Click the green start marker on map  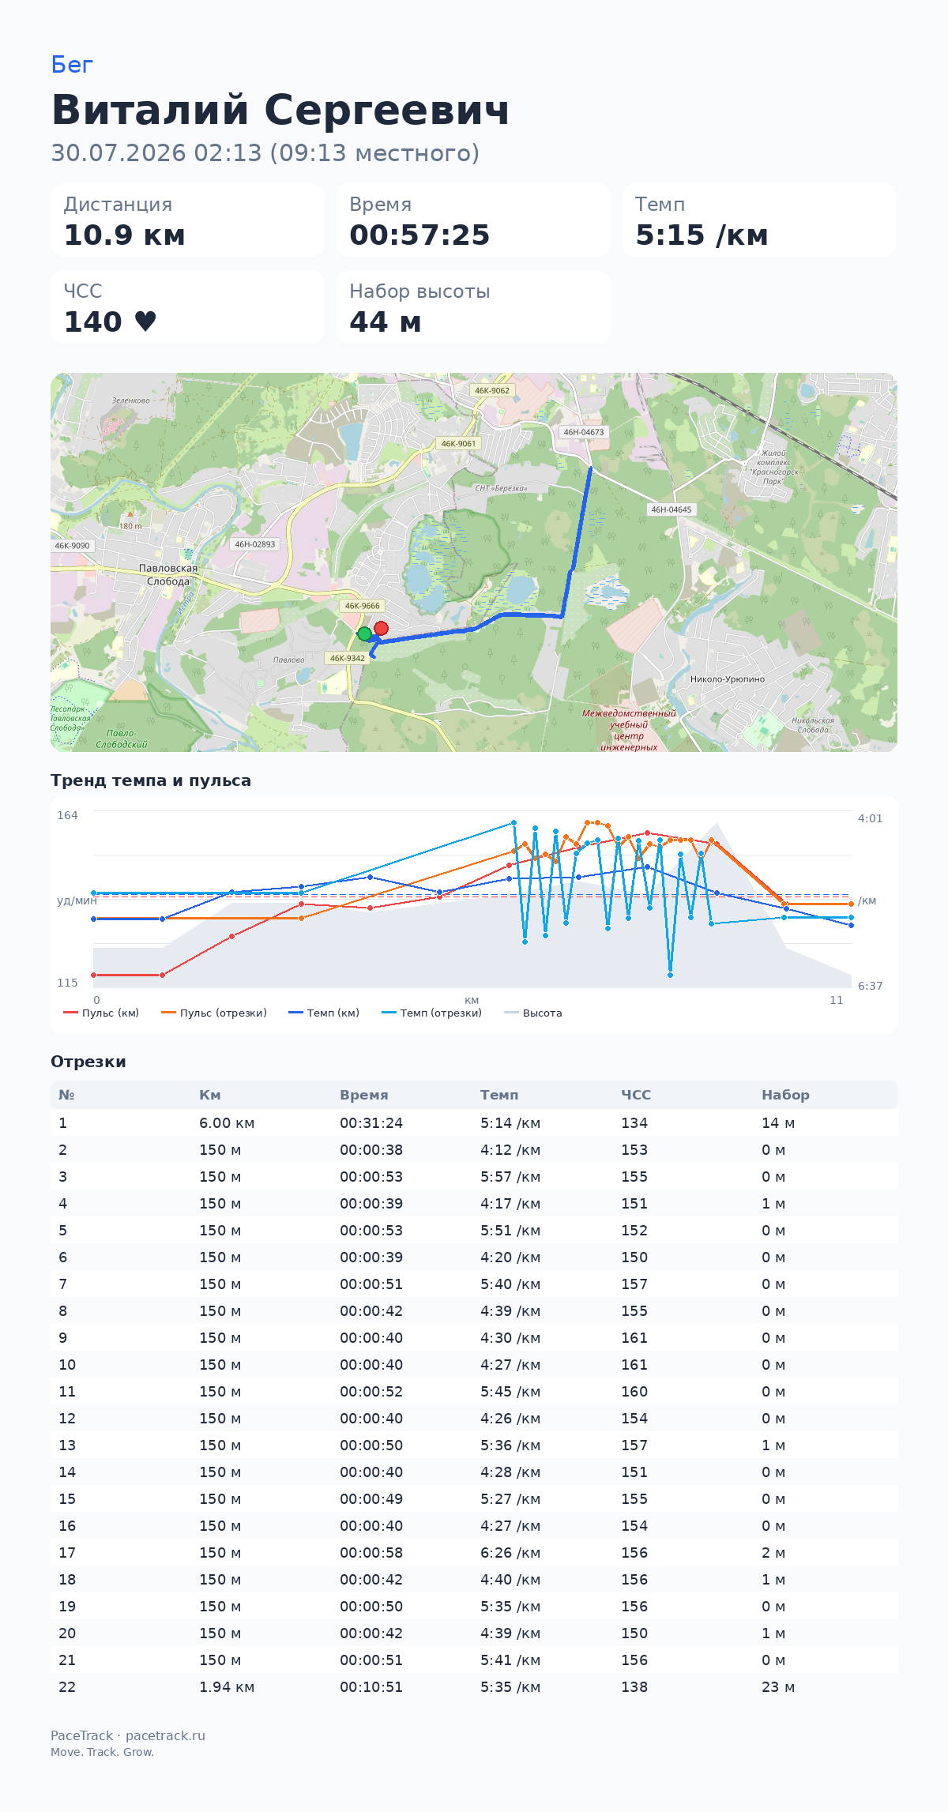pyautogui.click(x=364, y=633)
